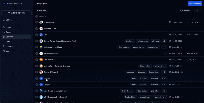Check the Steven Tarrson Impact Investment Fund checkbox
The height and width of the screenshot is (103, 204).
[37, 41]
